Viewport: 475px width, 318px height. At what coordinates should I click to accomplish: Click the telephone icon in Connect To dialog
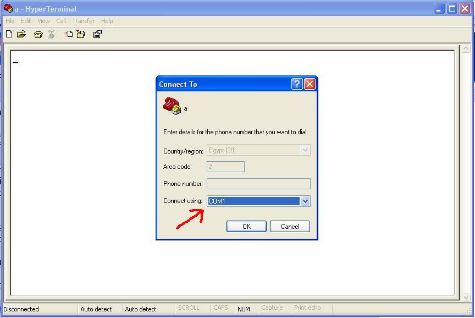coord(172,106)
